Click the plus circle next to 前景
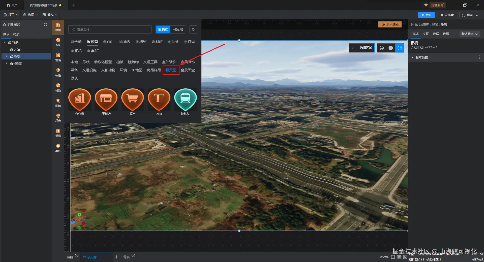This screenshot has width=484, height=262. tap(77, 255)
